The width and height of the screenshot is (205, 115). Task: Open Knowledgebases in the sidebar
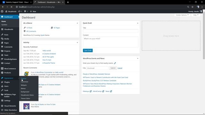[x=11, y=59]
